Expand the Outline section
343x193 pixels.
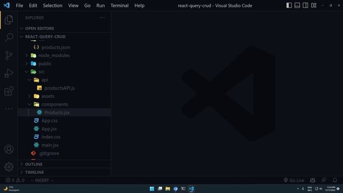[x=64, y=164]
